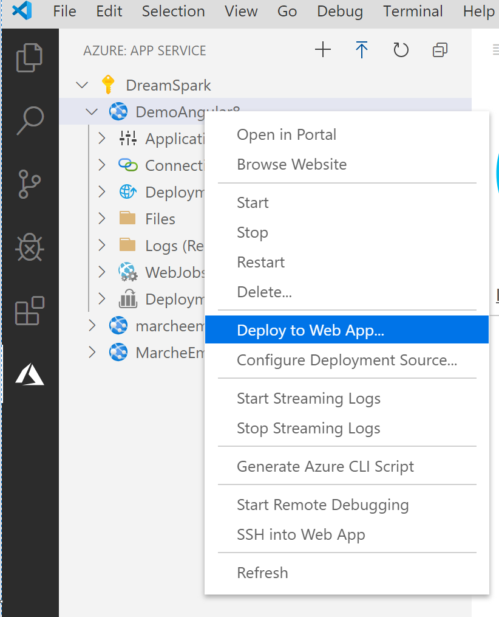499x617 pixels.
Task: Open the Debug view in activity bar
Action: point(30,247)
